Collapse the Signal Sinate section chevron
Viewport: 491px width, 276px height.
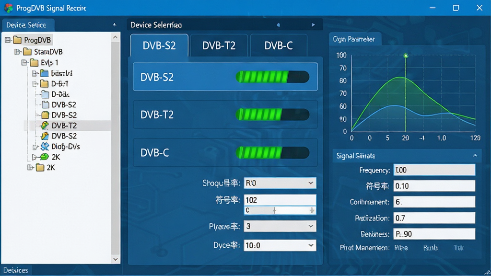pos(475,156)
